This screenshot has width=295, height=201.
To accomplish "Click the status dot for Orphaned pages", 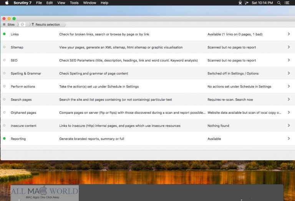I will point(4,112).
